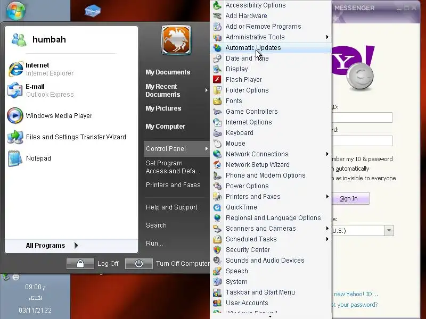Click the Add Hardware icon
Viewport: 426px width, 319px height.
(217, 16)
